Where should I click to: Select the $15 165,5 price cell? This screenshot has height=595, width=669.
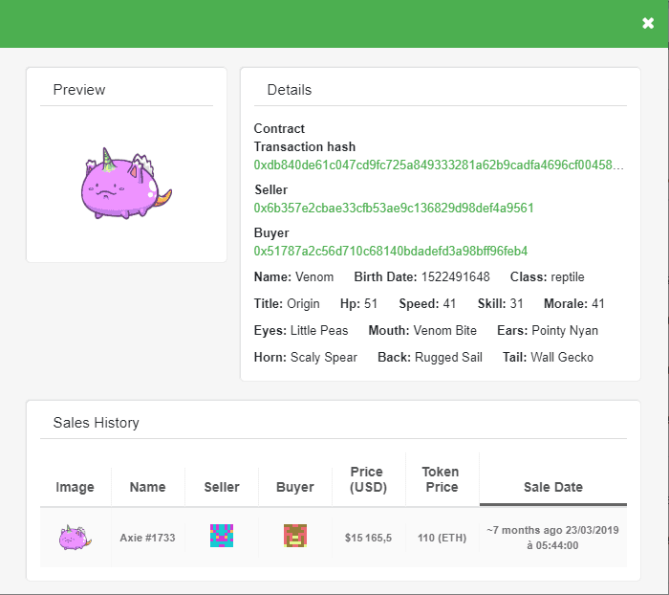pos(368,538)
